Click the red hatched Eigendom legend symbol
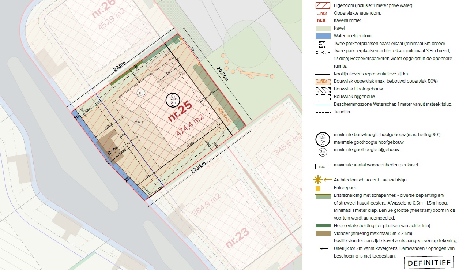Viewport: 463px width, 270px height. 322,5
